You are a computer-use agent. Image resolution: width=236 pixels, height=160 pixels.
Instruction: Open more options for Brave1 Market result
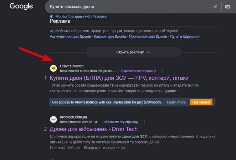tap(162, 71)
